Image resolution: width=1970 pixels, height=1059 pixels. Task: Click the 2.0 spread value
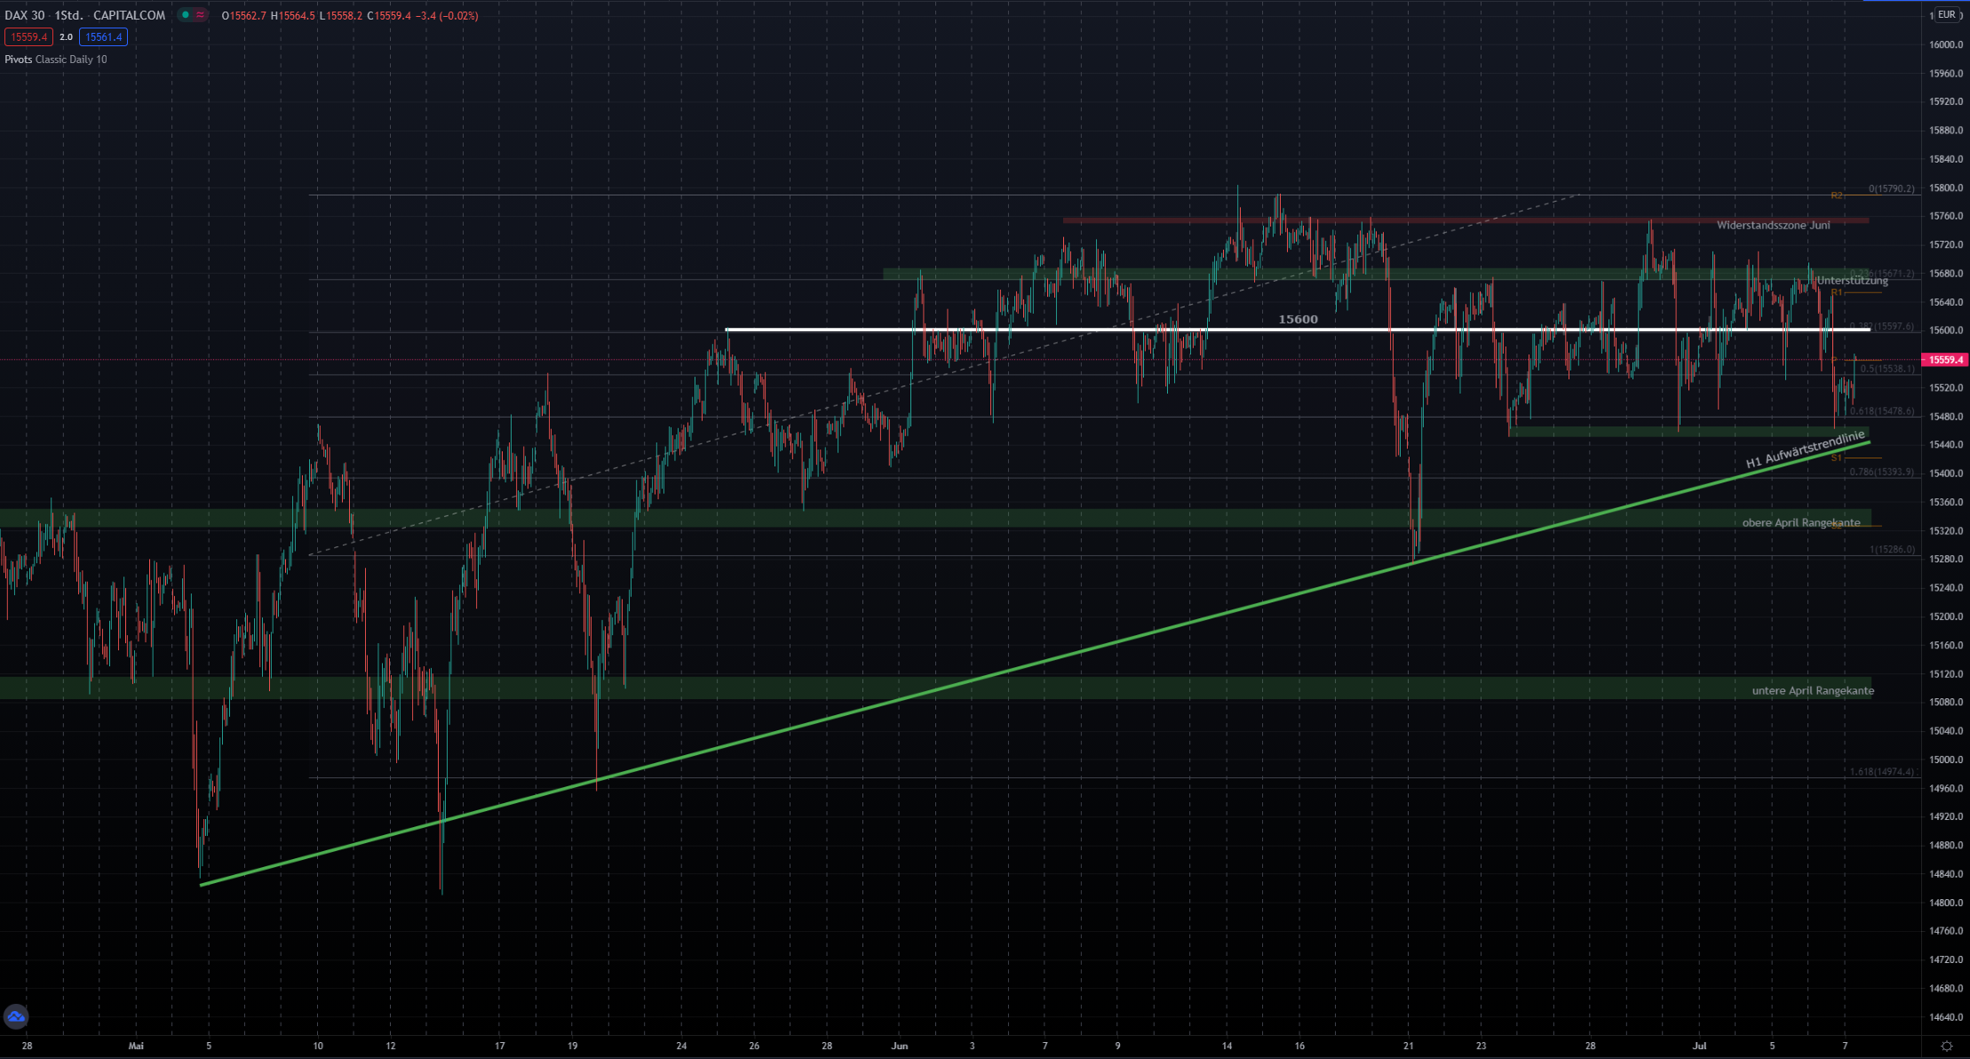(66, 37)
